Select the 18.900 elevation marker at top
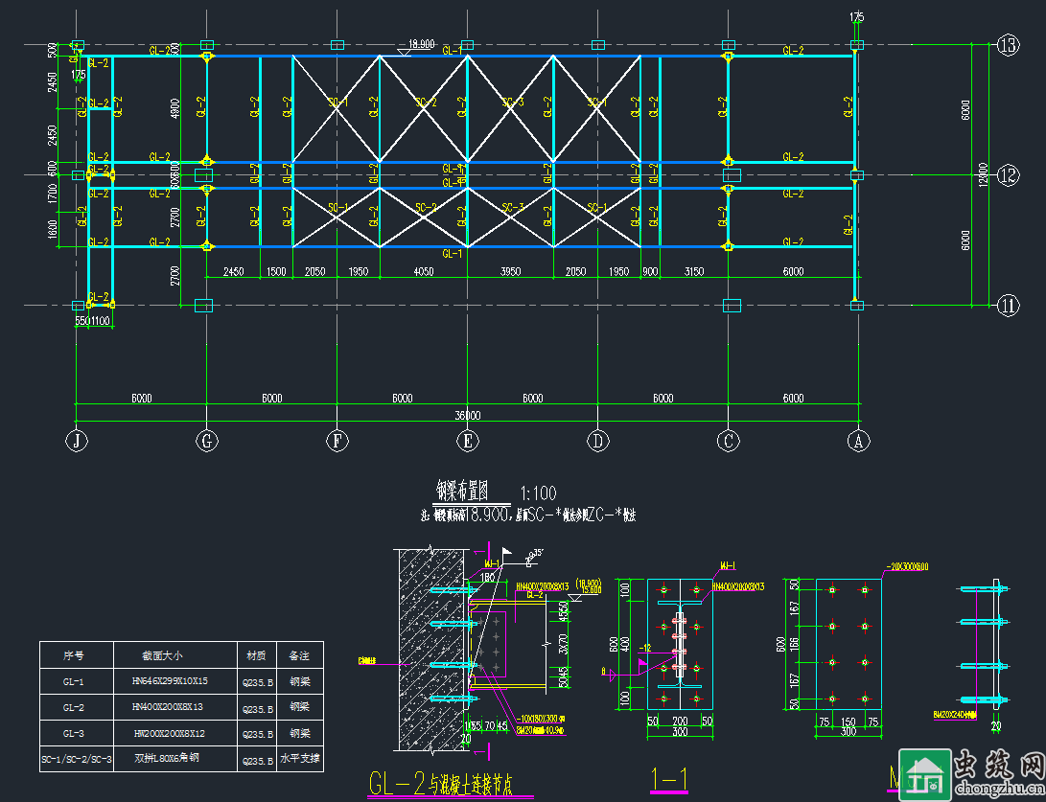Viewport: 1046px width, 802px height. (x=421, y=44)
